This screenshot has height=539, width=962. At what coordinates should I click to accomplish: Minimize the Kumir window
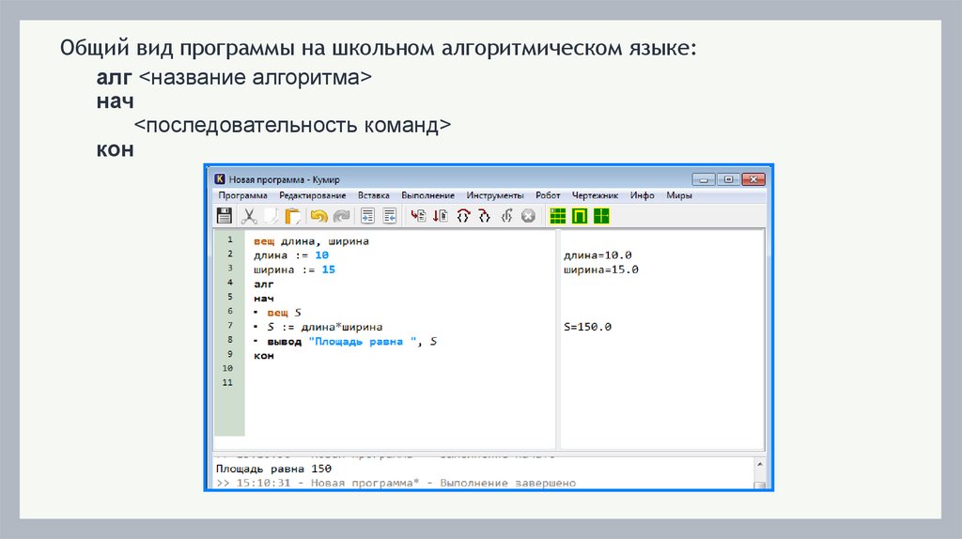pyautogui.click(x=704, y=179)
